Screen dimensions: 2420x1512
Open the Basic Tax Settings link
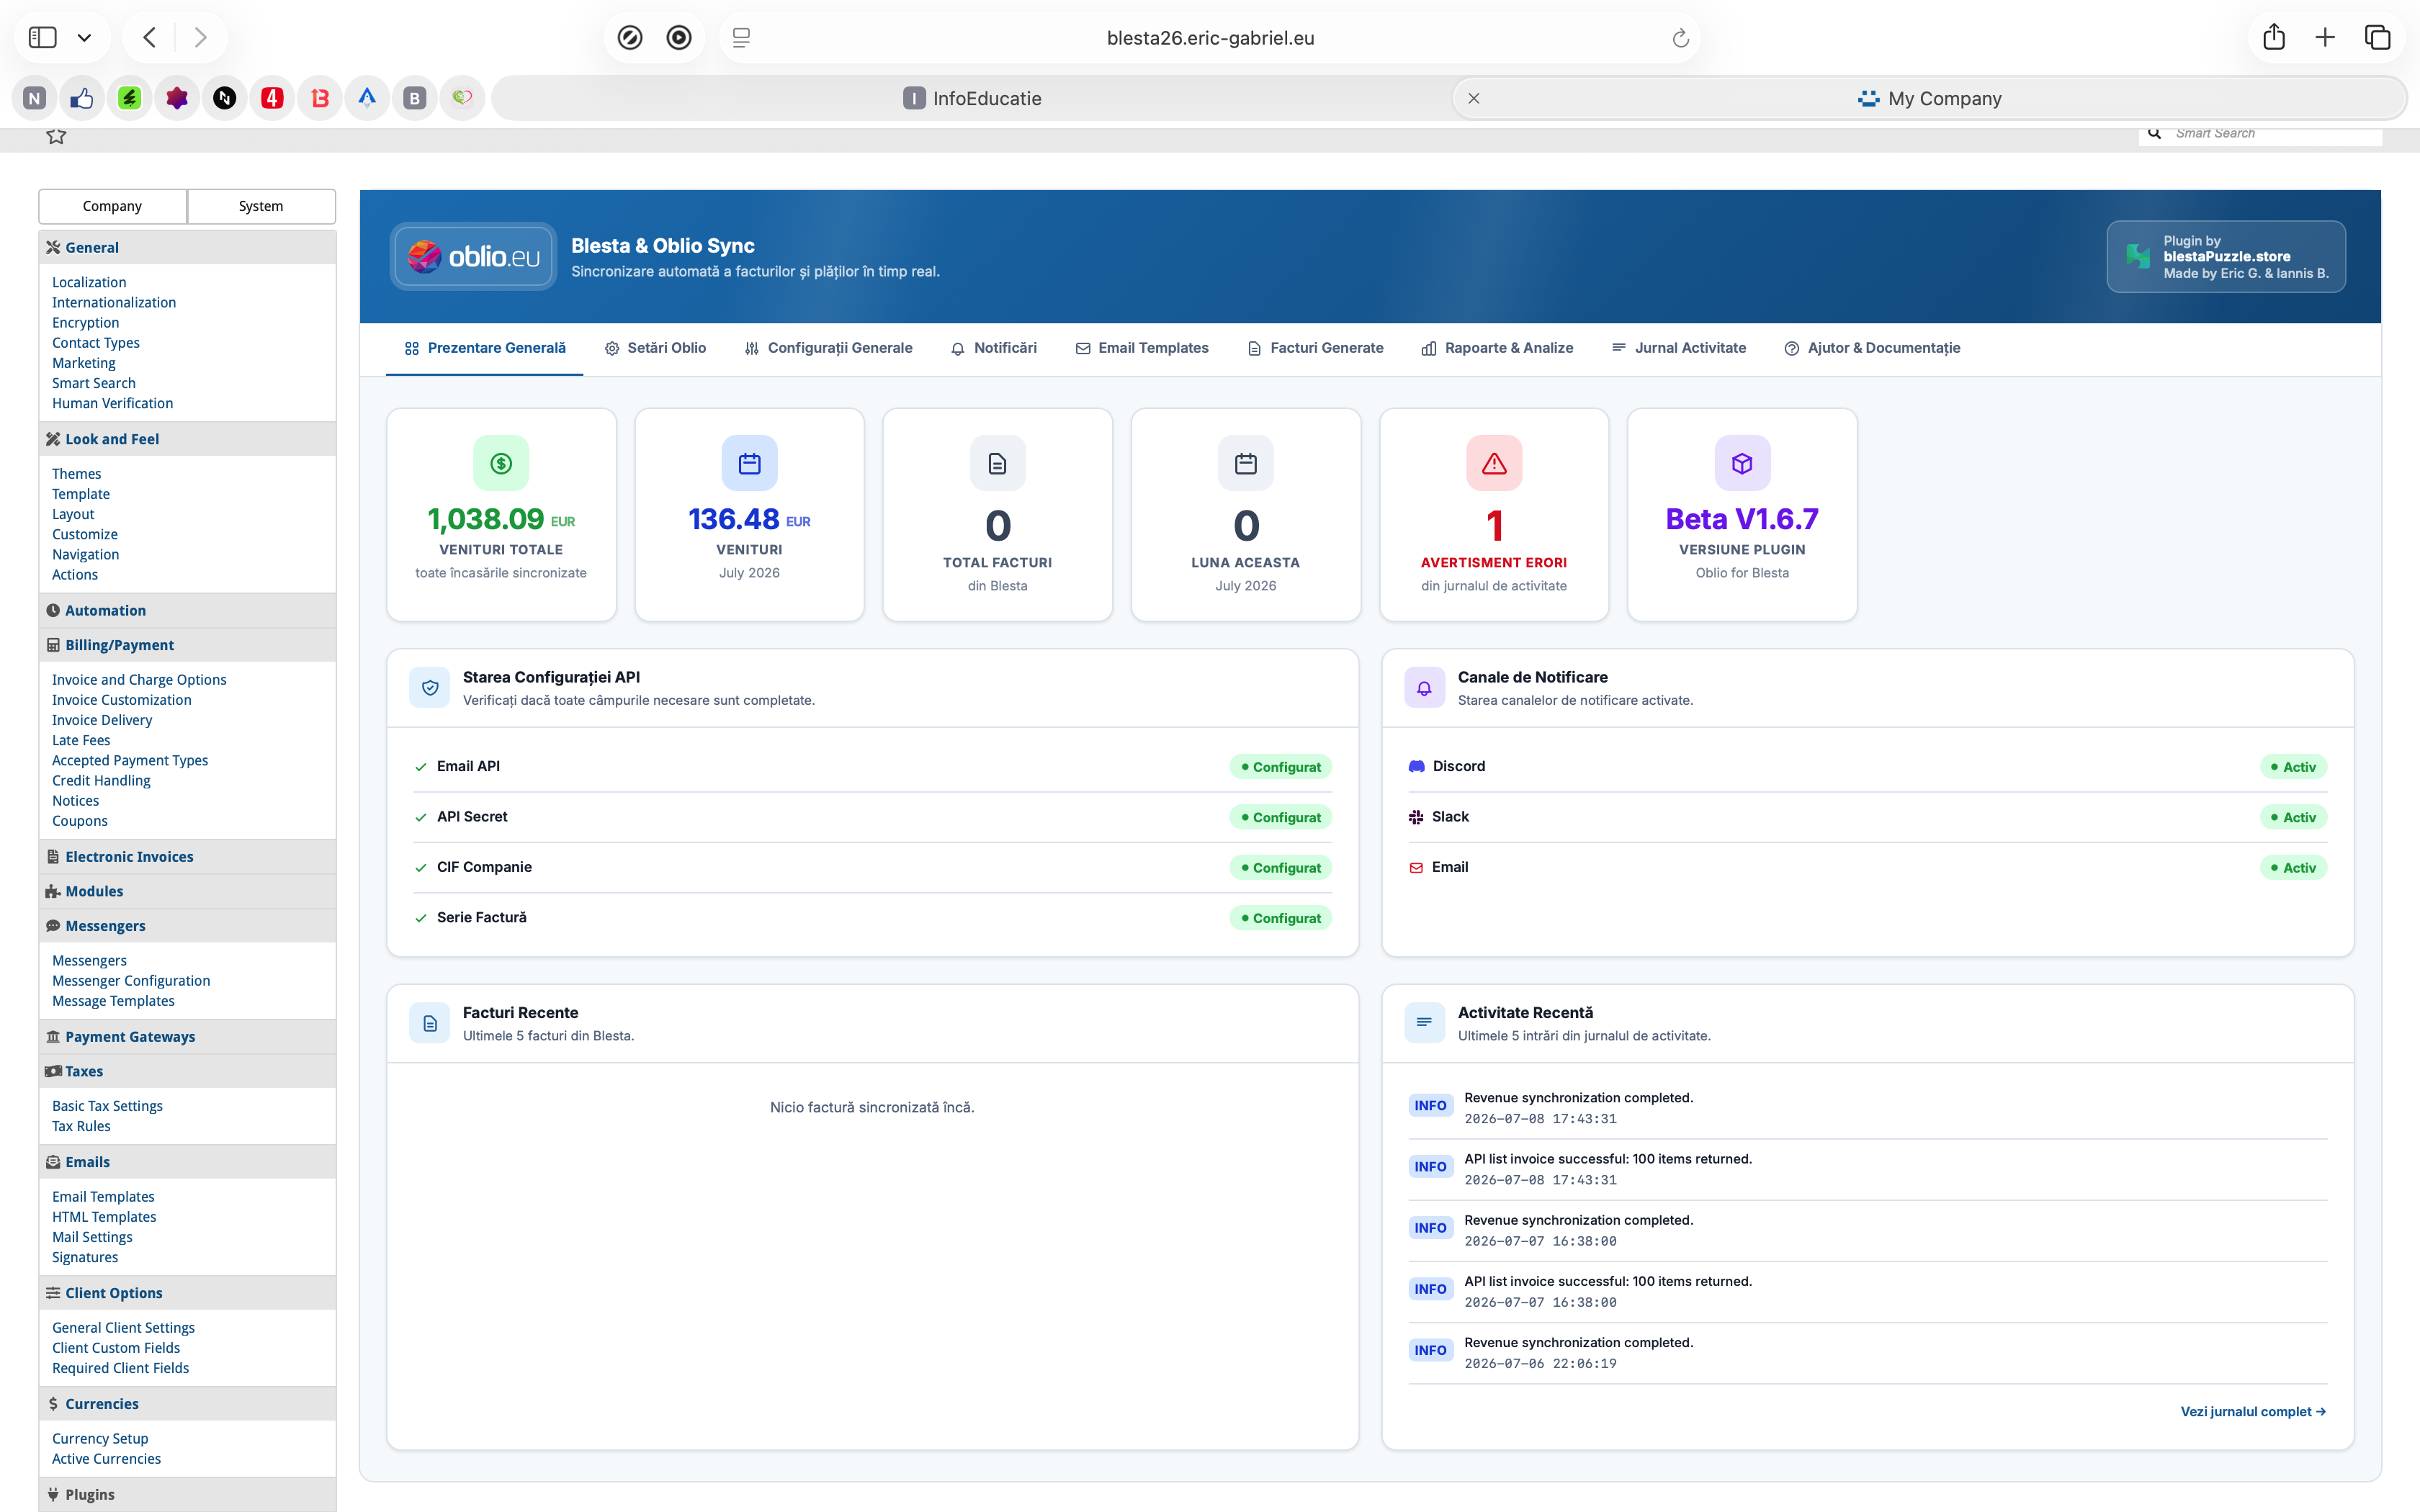click(107, 1106)
